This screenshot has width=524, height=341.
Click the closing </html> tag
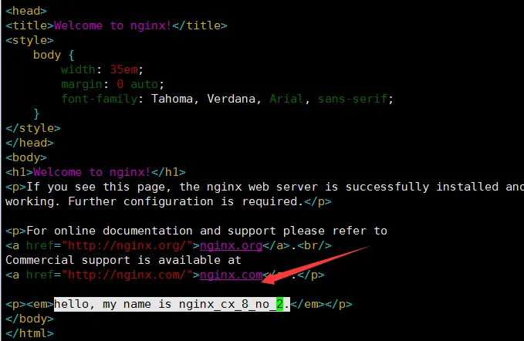pos(29,333)
